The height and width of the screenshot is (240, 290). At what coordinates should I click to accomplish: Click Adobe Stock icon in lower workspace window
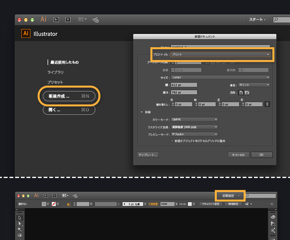(x=54, y=196)
